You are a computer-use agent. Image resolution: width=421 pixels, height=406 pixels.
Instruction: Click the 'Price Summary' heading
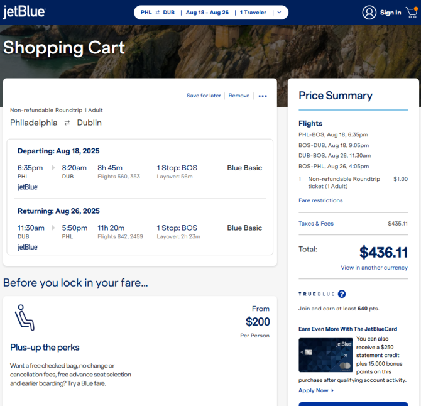coord(336,96)
